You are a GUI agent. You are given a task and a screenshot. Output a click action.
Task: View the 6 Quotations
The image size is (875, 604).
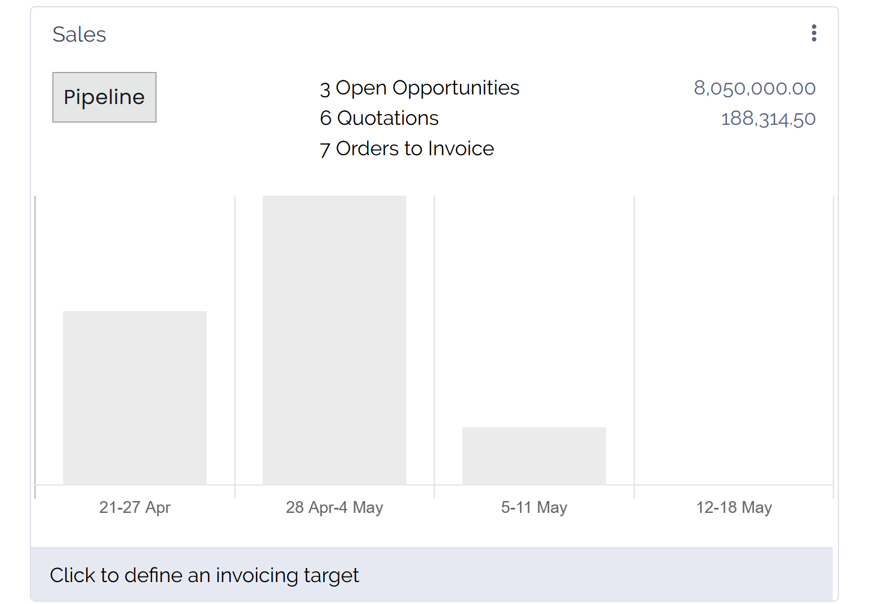[379, 118]
